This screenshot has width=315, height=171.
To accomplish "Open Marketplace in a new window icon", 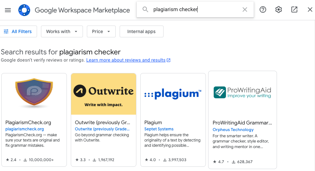I will (x=294, y=9).
